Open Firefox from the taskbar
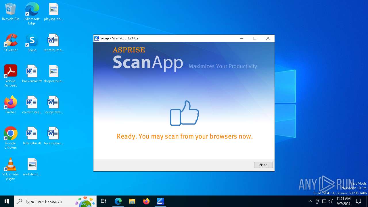The width and height of the screenshot is (368, 207). [146, 201]
